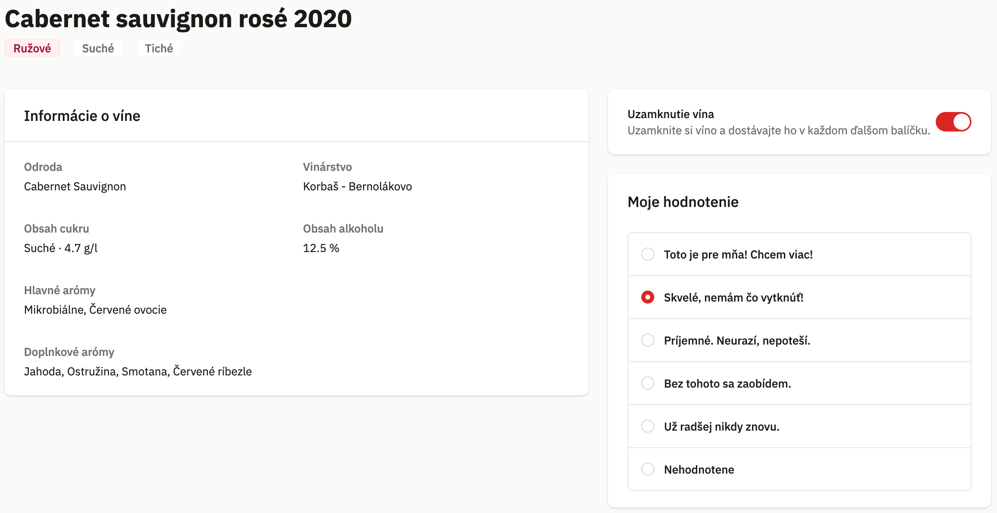Click the 12.5 % alcohol value
The height and width of the screenshot is (513, 997).
(321, 248)
